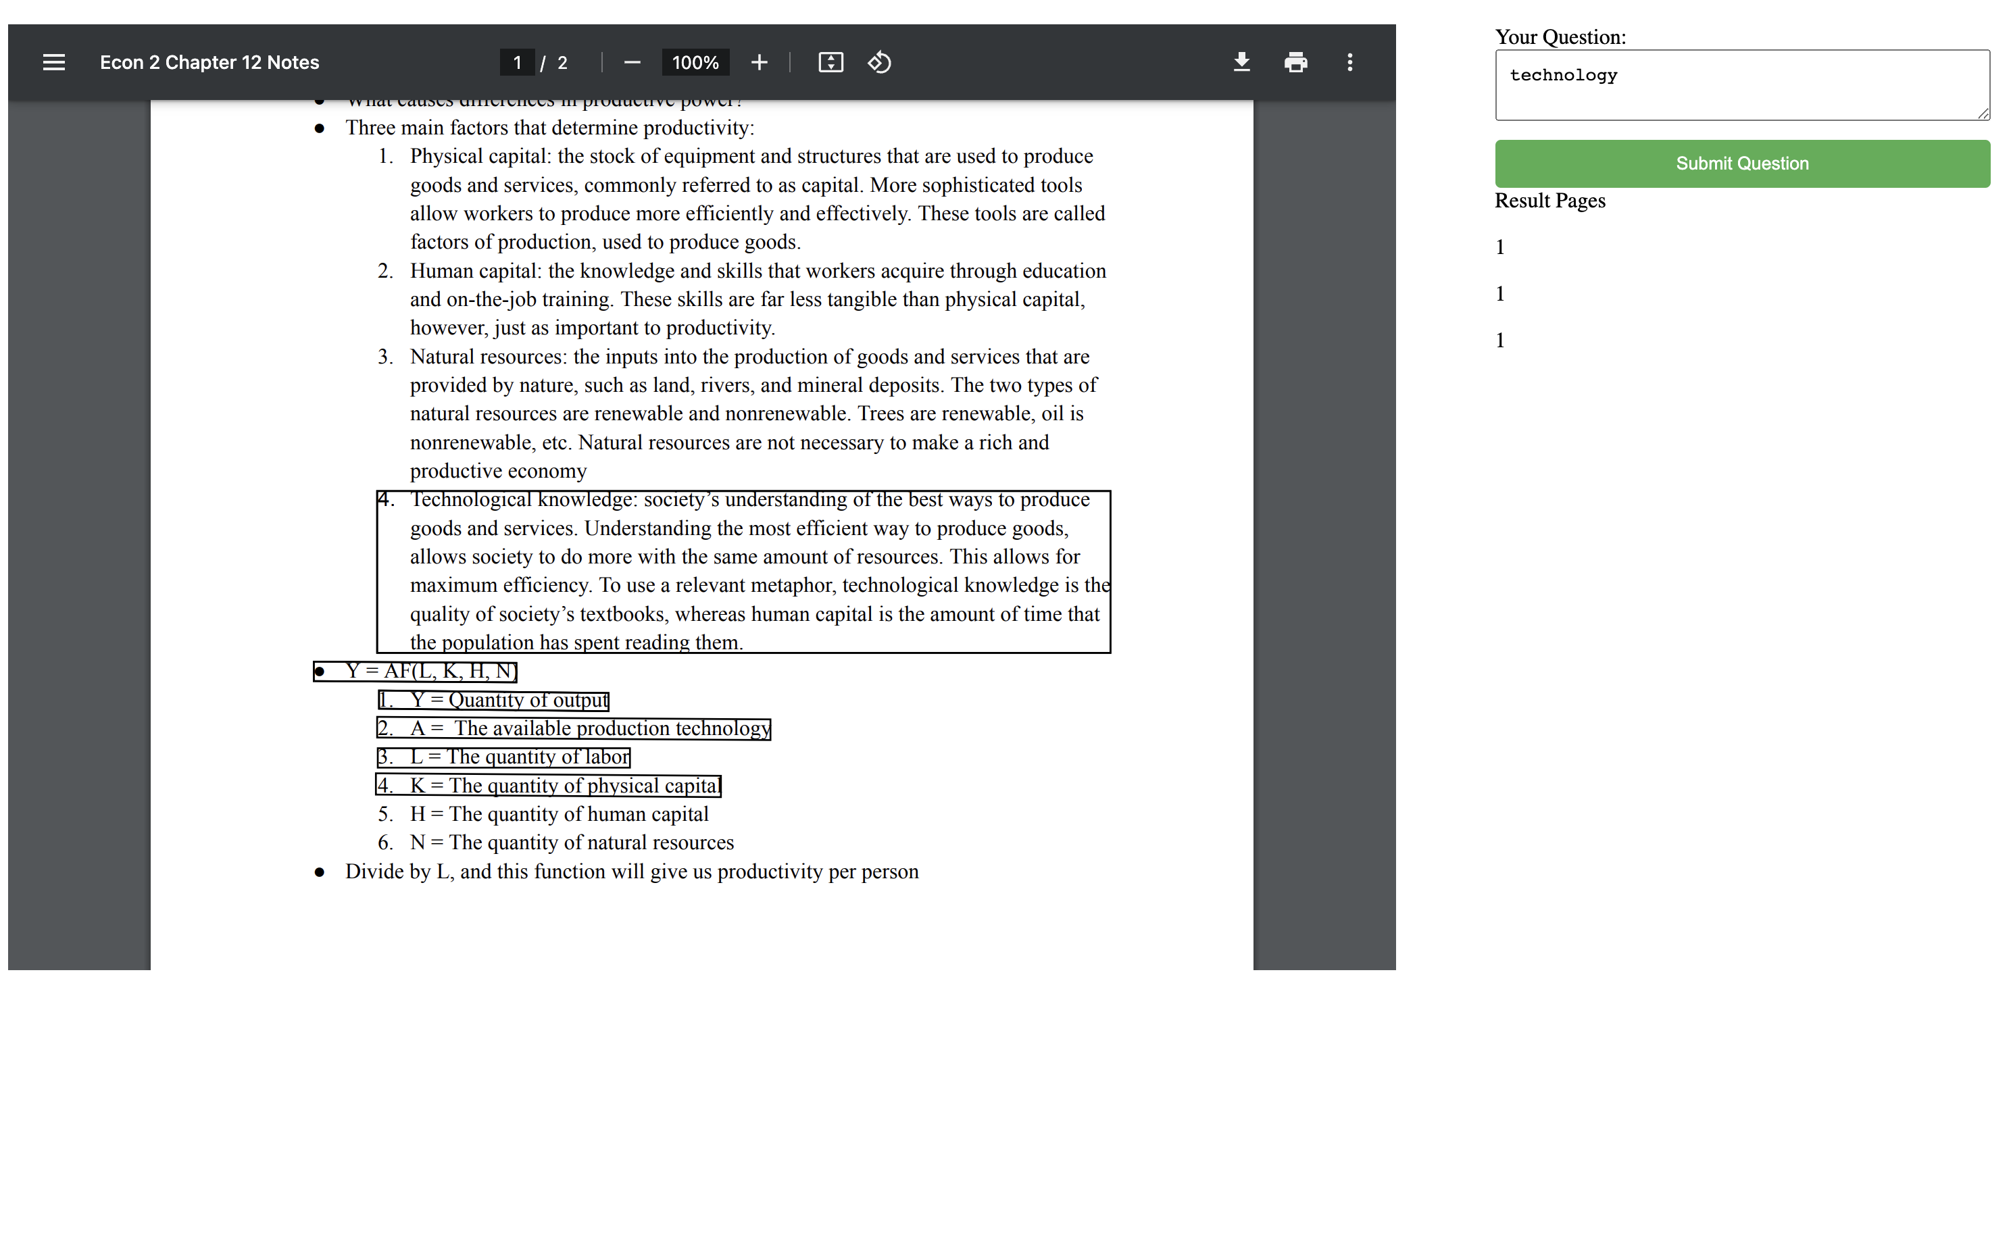Open the three-dot more actions menu
The width and height of the screenshot is (2011, 1235).
click(x=1349, y=63)
